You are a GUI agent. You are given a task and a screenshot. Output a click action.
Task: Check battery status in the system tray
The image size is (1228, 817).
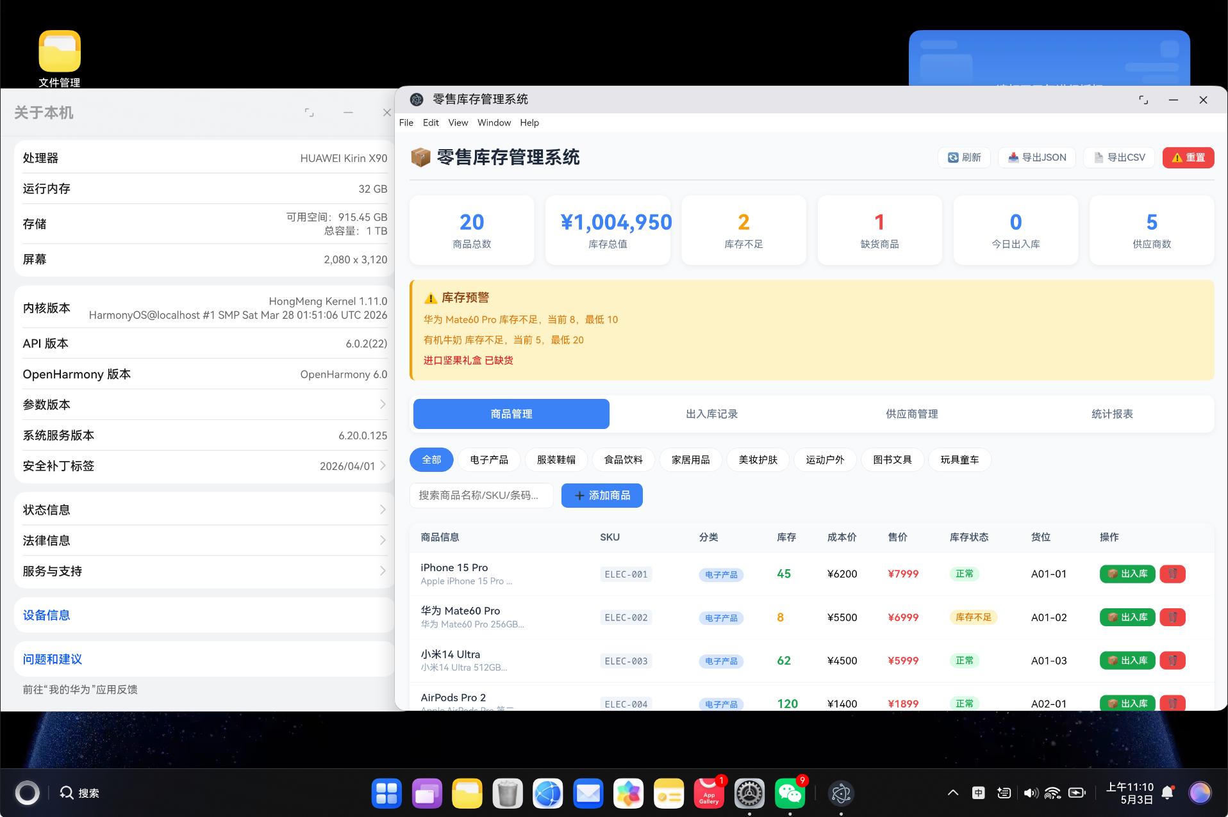1077,793
